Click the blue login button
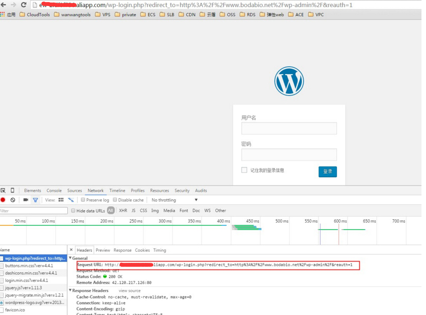The height and width of the screenshot is (315, 426). click(328, 172)
